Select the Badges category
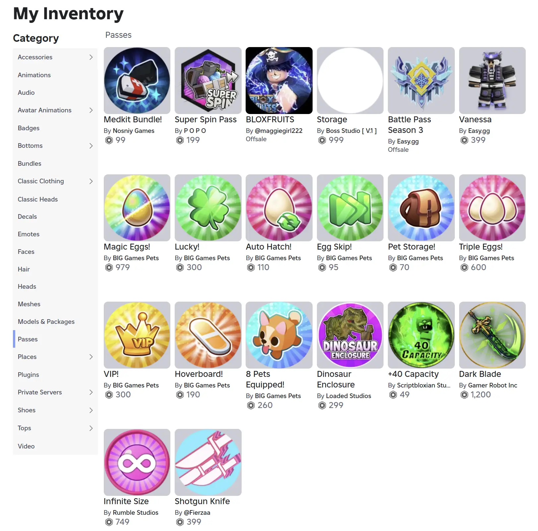The height and width of the screenshot is (531, 538). pos(29,128)
